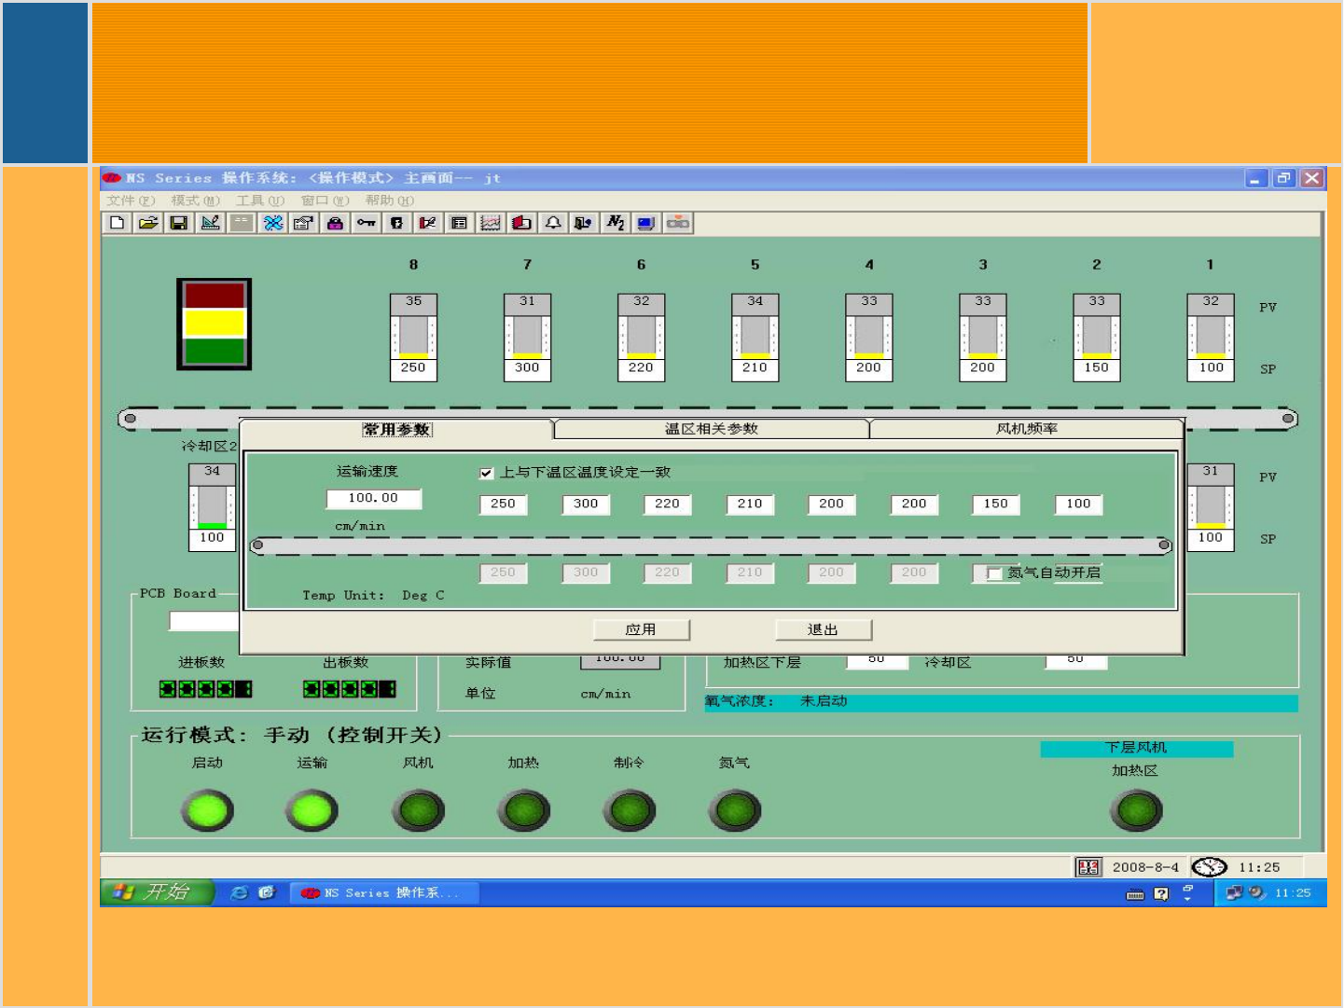Open the 模式 menu

[x=196, y=200]
